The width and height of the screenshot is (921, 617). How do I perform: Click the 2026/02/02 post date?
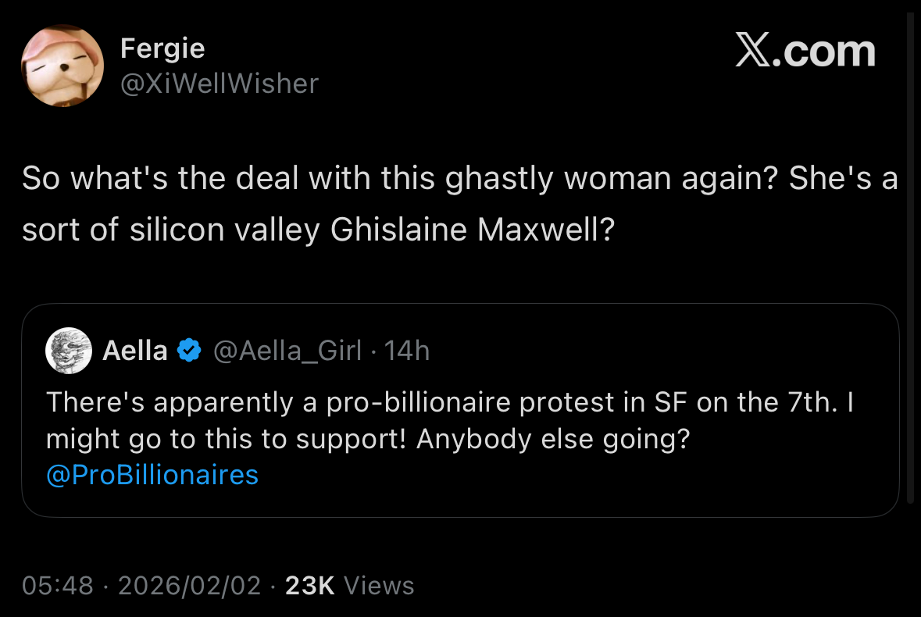coord(189,585)
